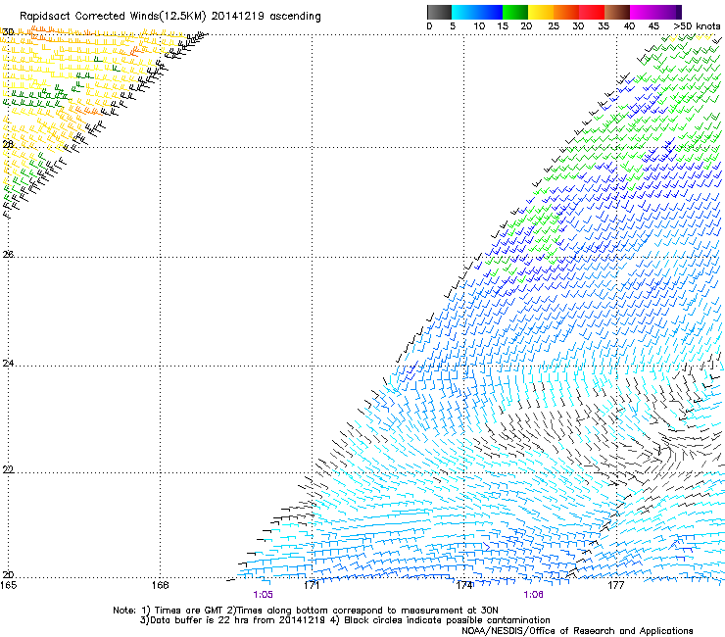Click the '>50 knots' legend label
This screenshot has height=637, width=725.
click(697, 25)
